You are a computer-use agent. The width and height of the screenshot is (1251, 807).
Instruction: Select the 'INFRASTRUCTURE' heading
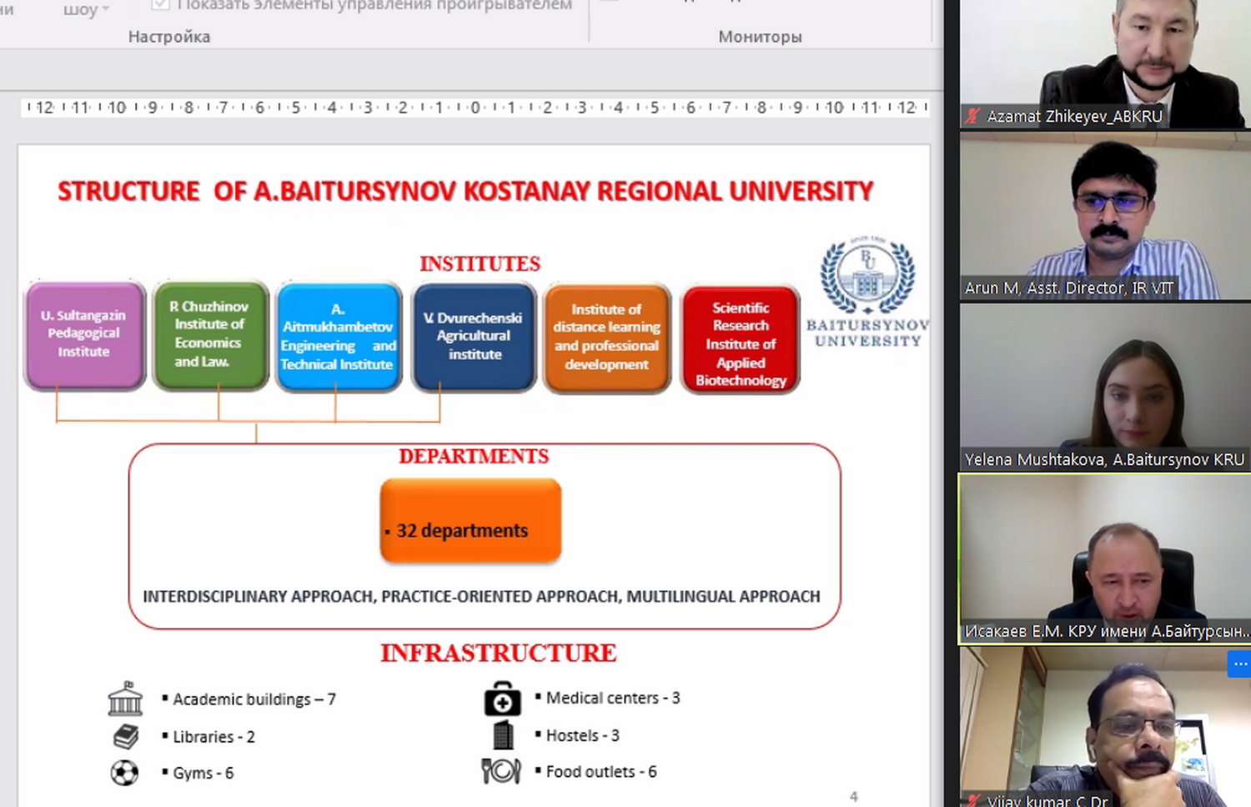click(x=499, y=653)
